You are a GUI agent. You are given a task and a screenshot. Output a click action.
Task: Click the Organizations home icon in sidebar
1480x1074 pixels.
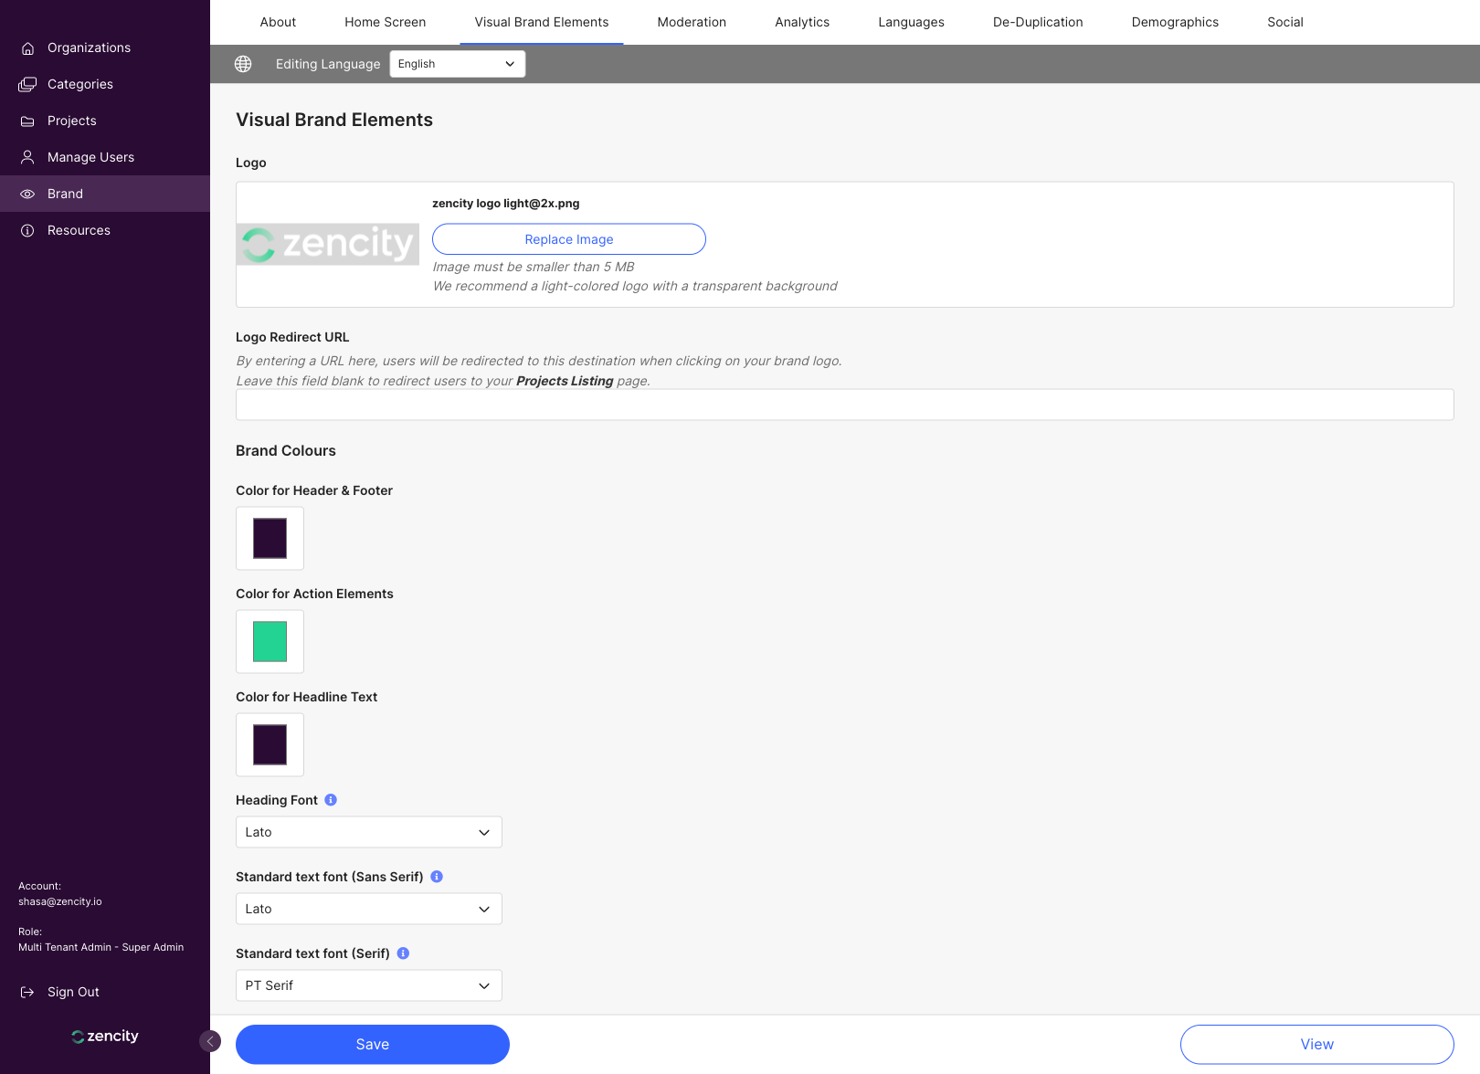[27, 48]
